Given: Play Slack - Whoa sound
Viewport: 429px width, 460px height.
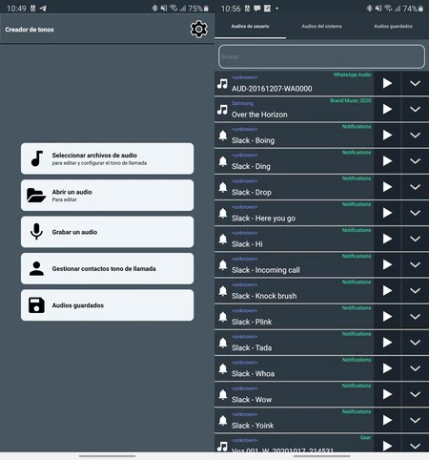Looking at the screenshot, I should click(x=387, y=368).
